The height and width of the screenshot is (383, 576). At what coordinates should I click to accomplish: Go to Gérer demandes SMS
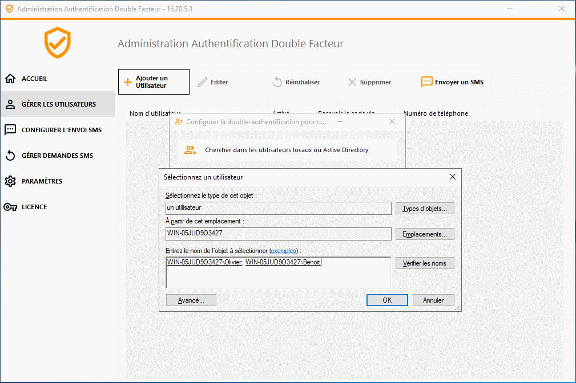(x=57, y=156)
